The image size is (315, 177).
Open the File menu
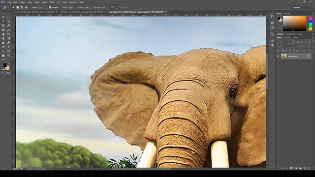pos(9,2)
